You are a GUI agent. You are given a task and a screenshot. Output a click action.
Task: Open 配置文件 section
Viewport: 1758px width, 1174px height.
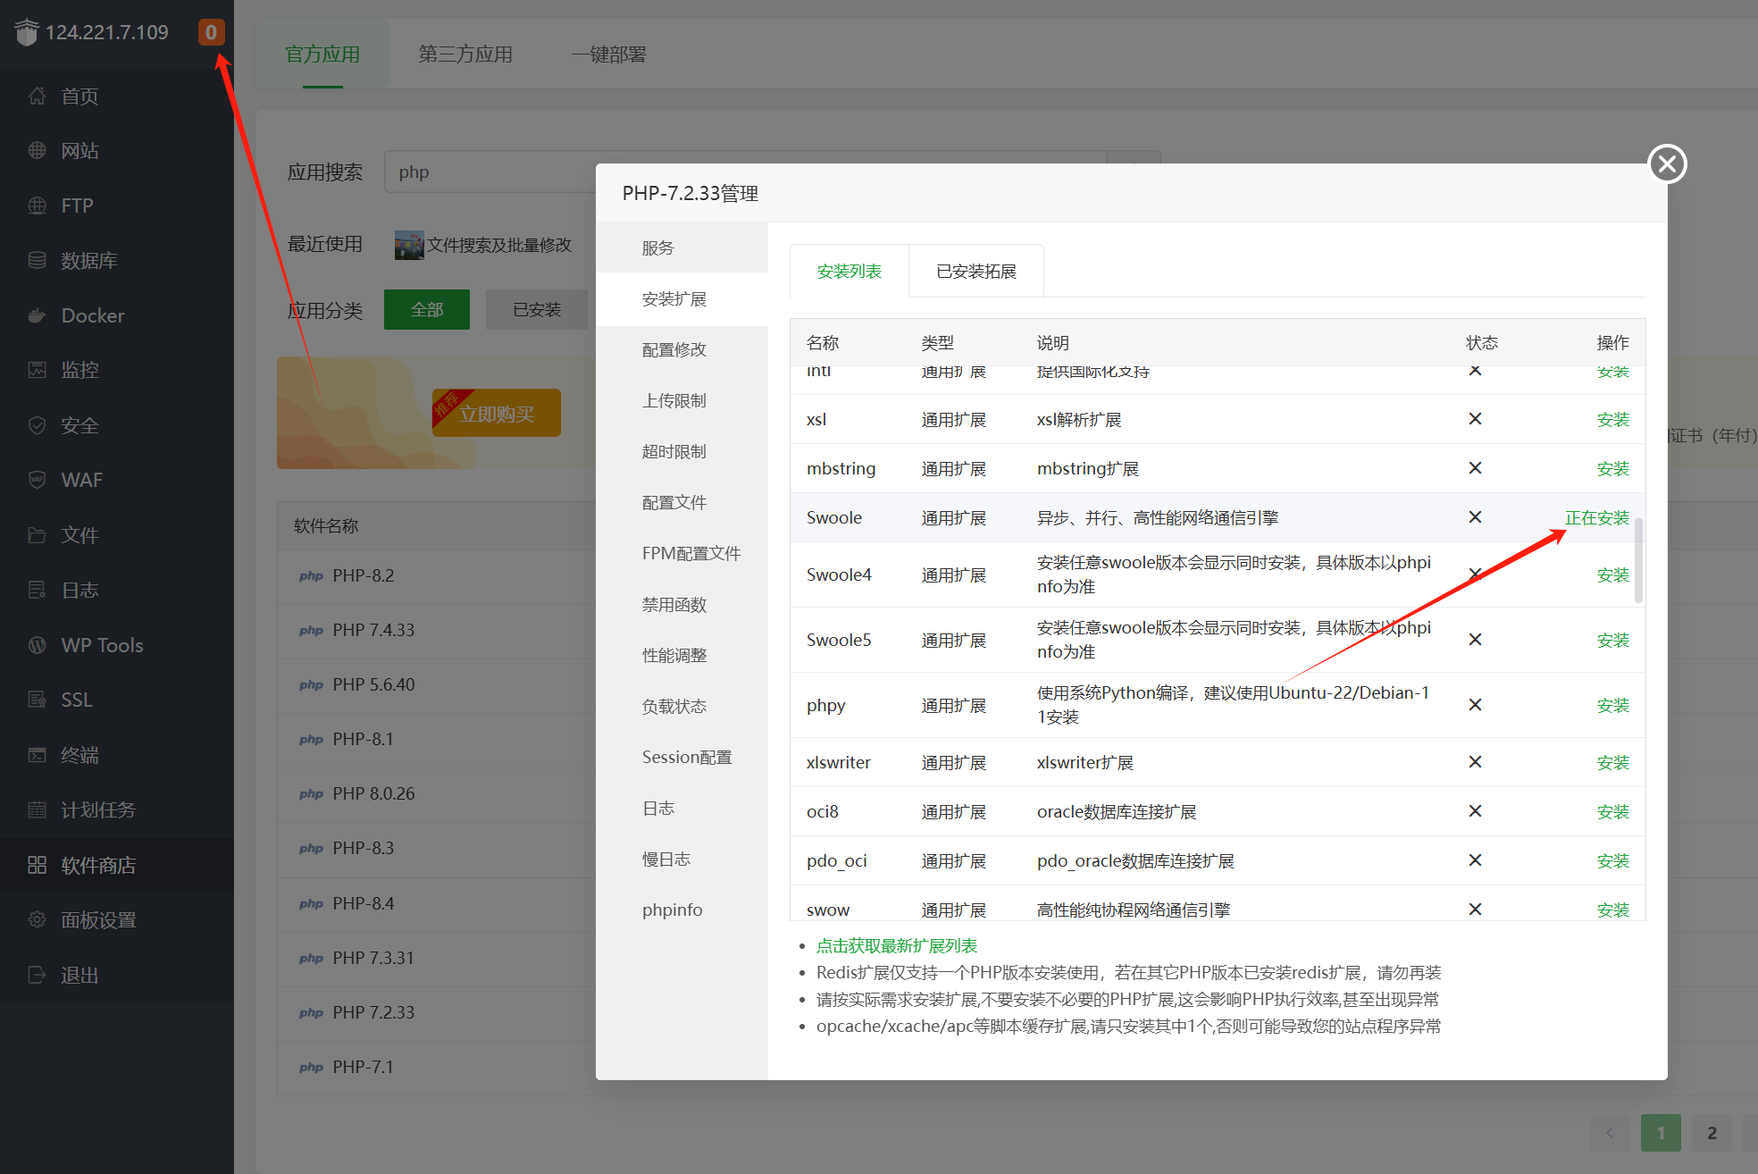click(682, 502)
